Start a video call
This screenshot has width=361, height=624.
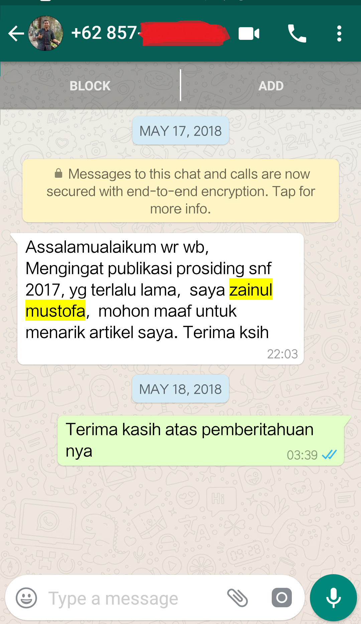click(x=249, y=33)
